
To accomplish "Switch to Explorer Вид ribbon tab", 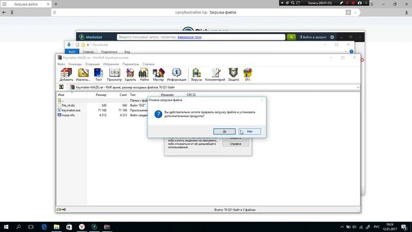I will click(x=127, y=52).
